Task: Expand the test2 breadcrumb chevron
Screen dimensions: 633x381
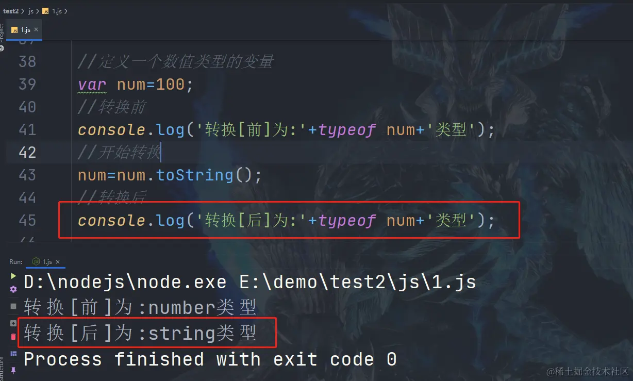Action: (23, 11)
